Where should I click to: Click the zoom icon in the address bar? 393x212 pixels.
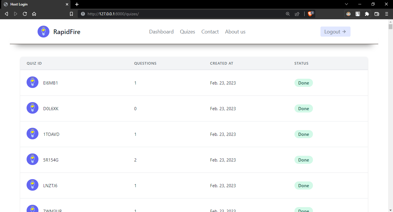(x=288, y=14)
